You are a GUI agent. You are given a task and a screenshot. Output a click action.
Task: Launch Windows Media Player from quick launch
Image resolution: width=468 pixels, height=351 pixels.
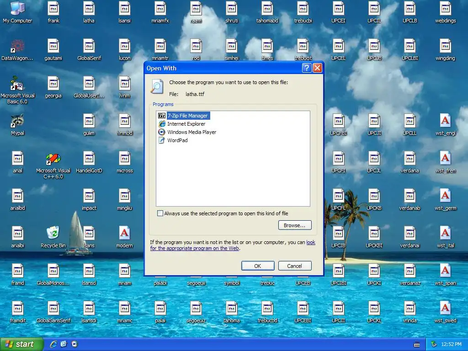point(74,344)
